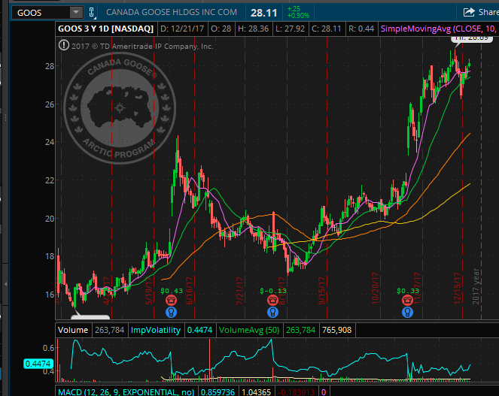499x396 pixels.
Task: Click the MACD (12, 26, 9, EXPONENTIAL, no) label
Action: [x=126, y=391]
